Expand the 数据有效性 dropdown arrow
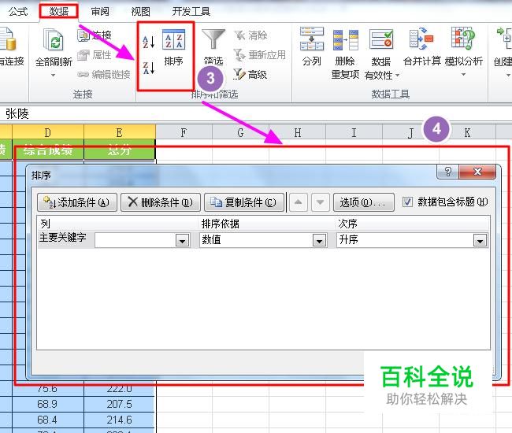 click(x=397, y=76)
